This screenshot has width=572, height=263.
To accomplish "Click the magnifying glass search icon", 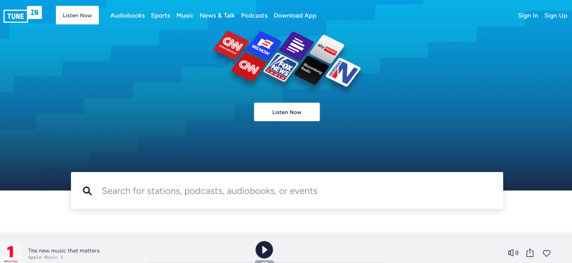I will pos(87,191).
